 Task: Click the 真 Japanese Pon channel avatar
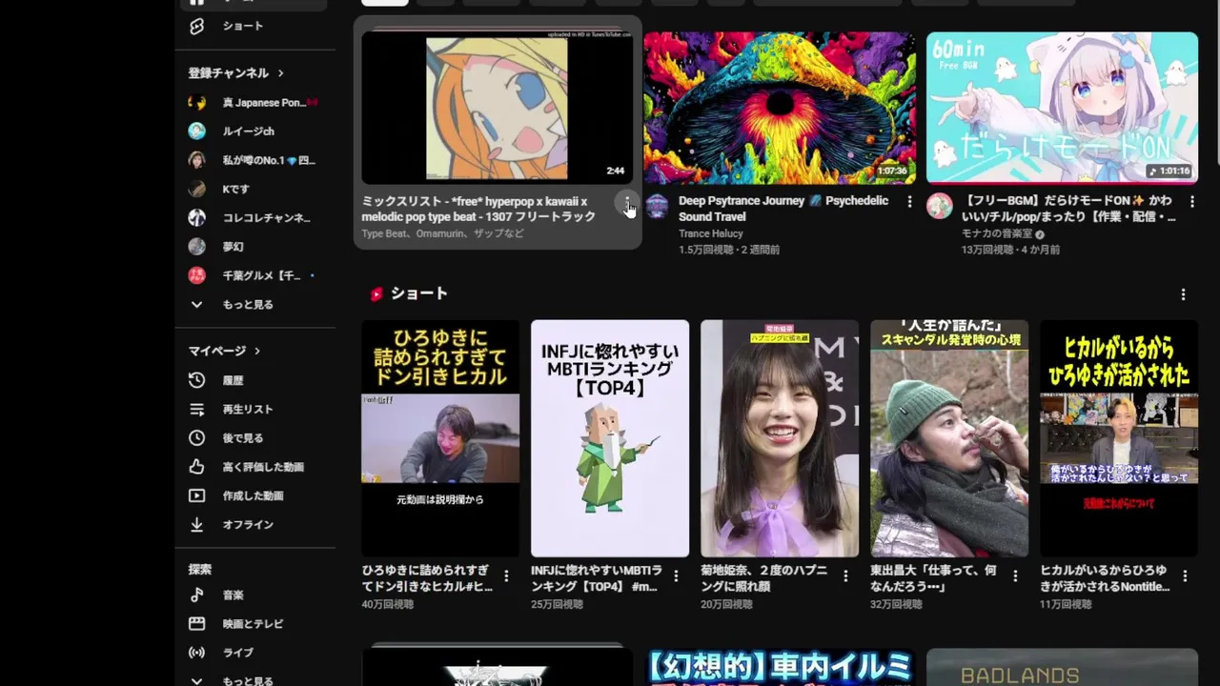click(196, 102)
